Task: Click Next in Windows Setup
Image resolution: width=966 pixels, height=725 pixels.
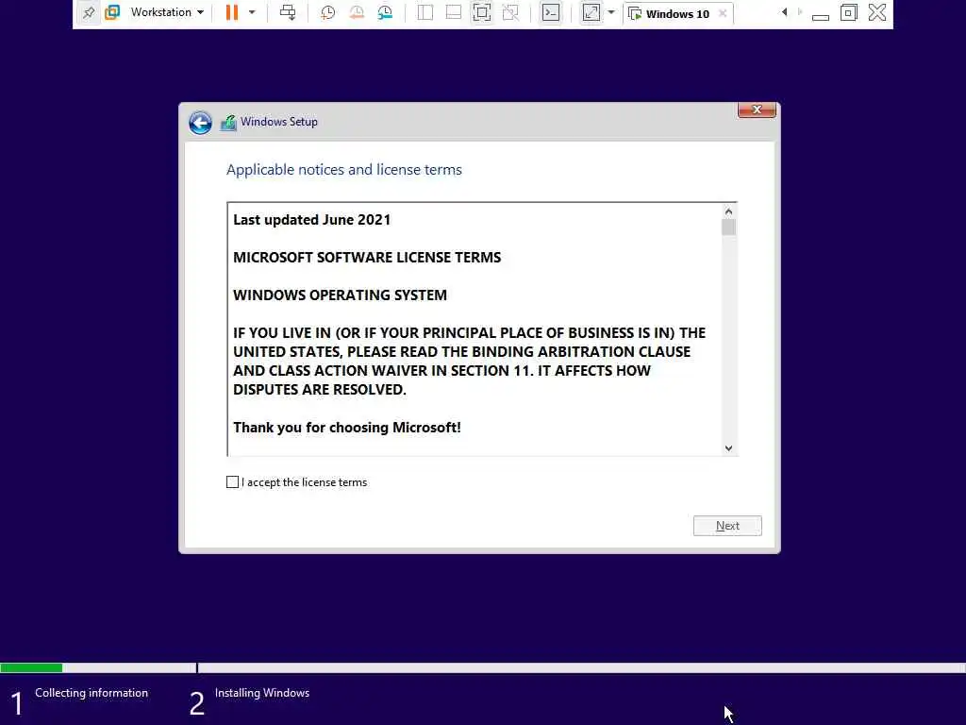Action: click(727, 526)
